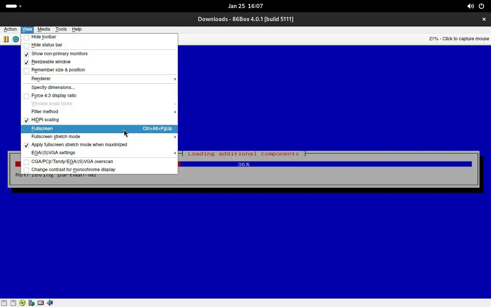Viewport: 491px width, 307px height.
Task: Open the Media menu
Action: 44,29
